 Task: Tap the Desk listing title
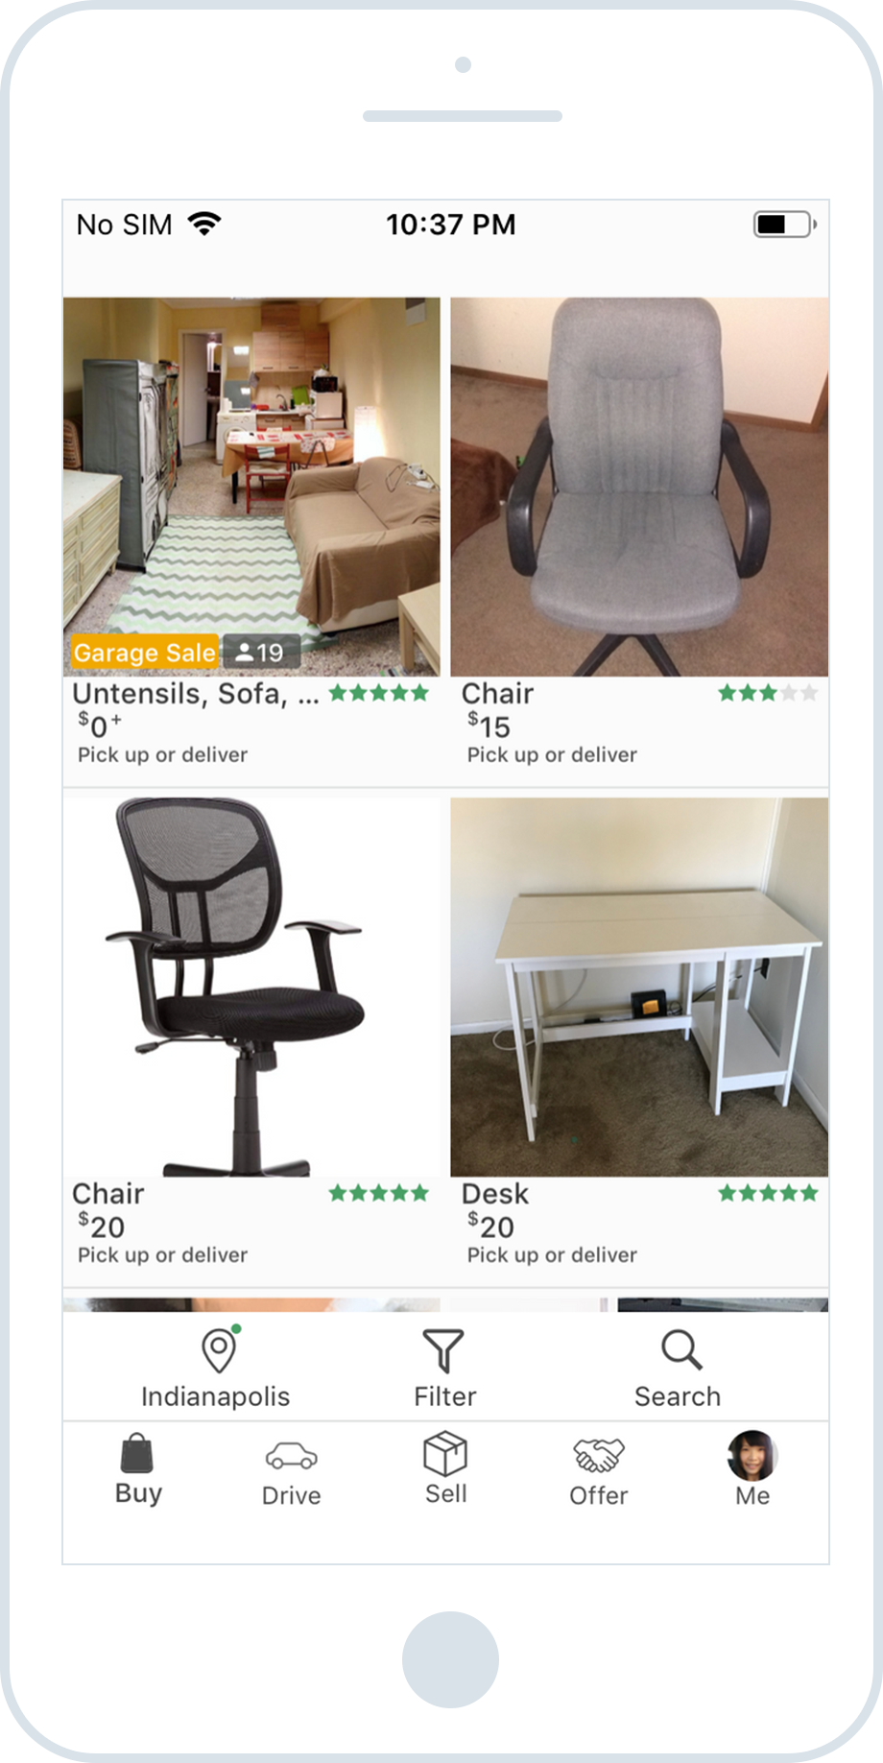coord(495,1193)
